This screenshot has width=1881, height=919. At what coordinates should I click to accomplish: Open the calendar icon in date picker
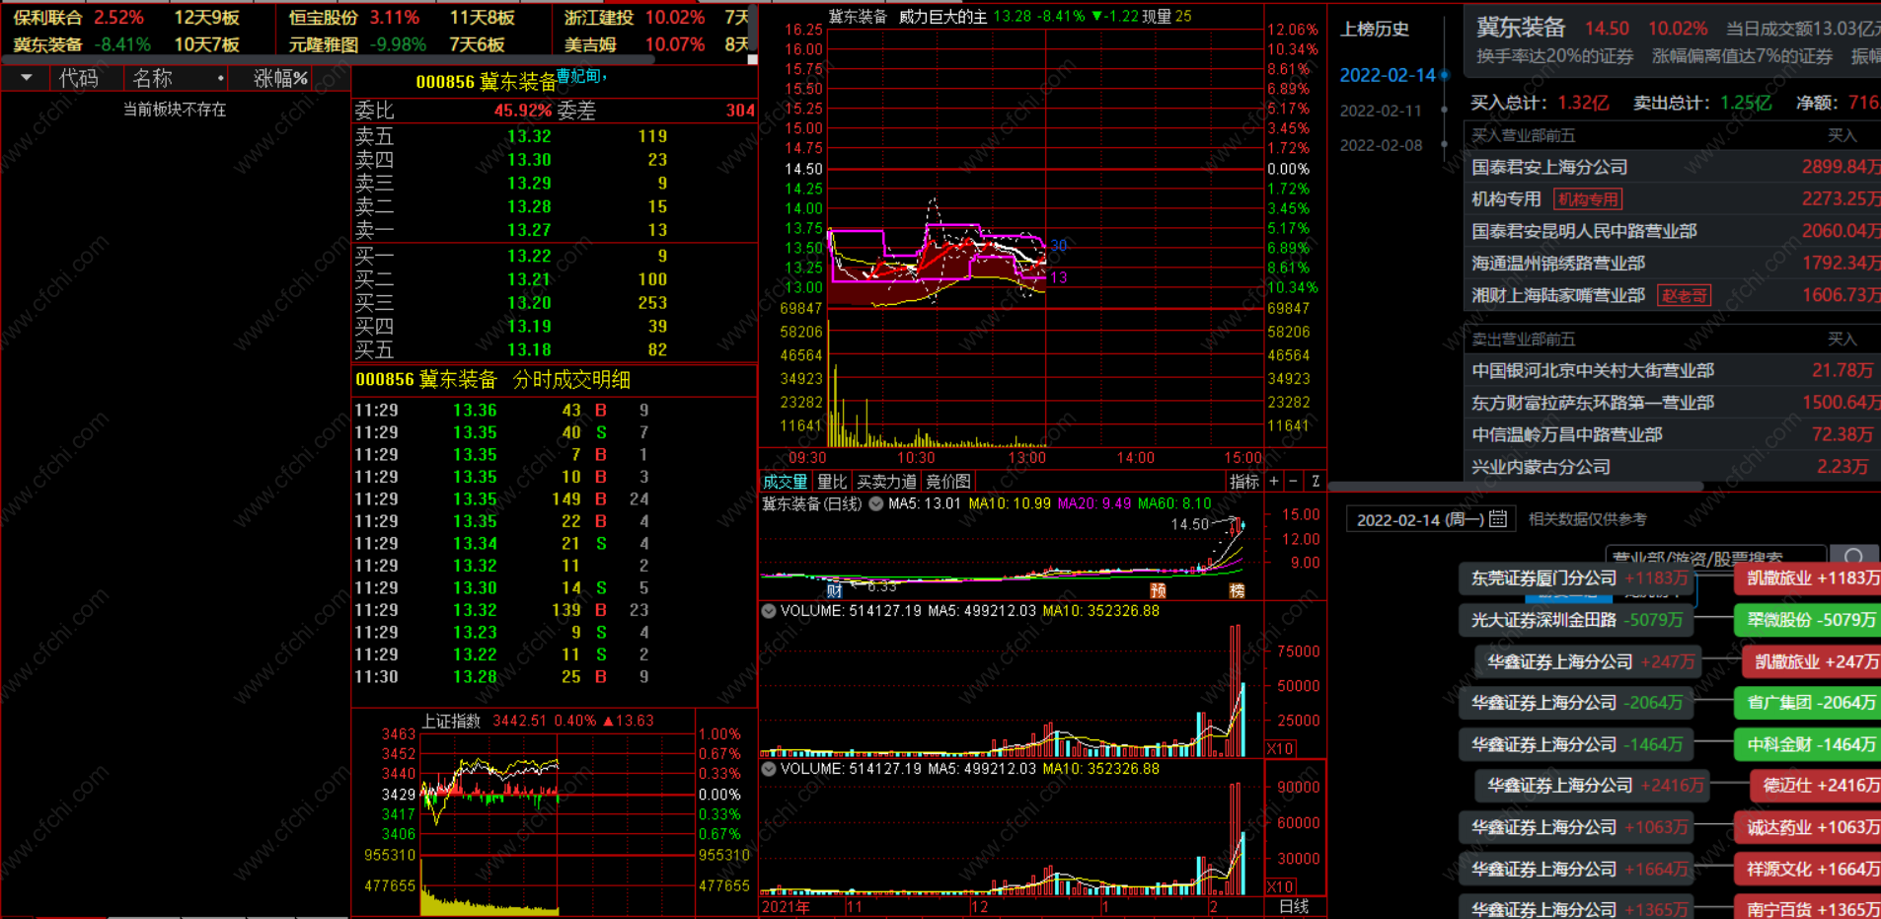pyautogui.click(x=1497, y=518)
